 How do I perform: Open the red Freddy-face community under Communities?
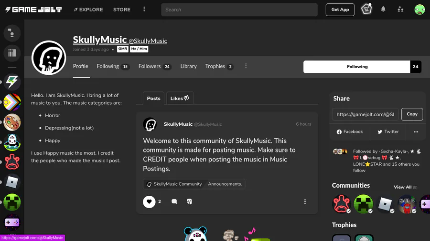342,204
